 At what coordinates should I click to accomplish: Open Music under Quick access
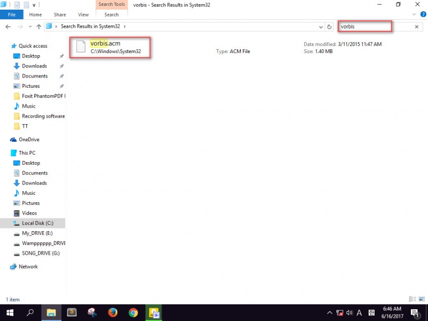click(29, 106)
